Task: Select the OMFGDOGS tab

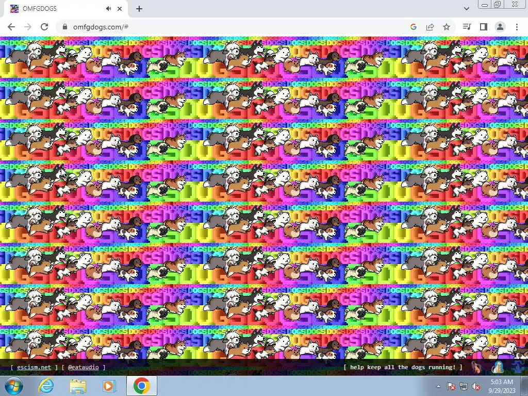Action: pos(65,9)
